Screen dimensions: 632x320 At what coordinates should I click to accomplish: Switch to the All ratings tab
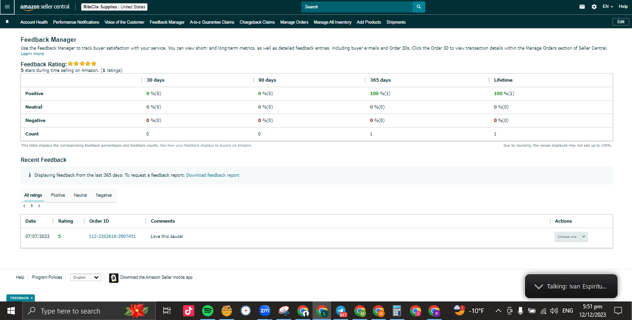[33, 195]
